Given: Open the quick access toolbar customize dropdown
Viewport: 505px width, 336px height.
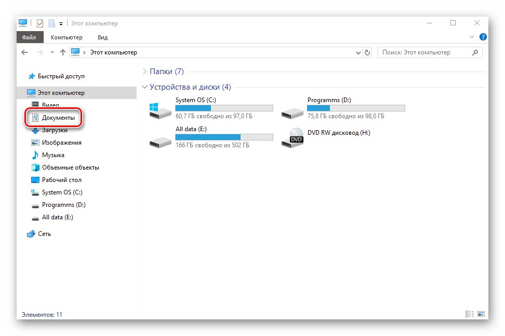Looking at the screenshot, I should (61, 23).
